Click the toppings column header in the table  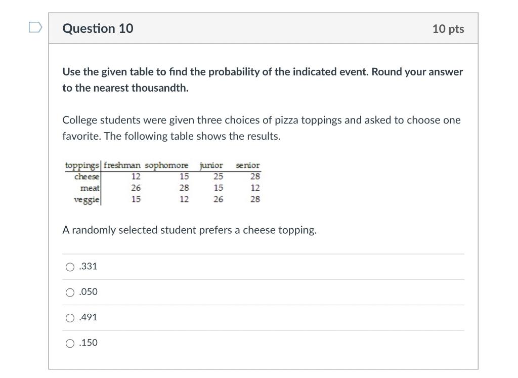tap(82, 165)
